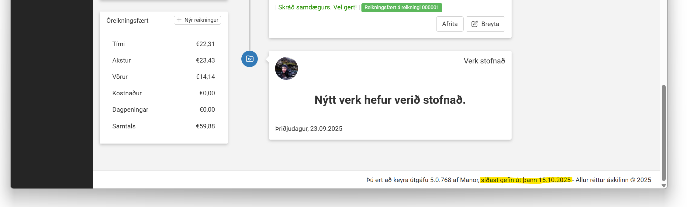This screenshot has width=687, height=207.
Task: Click the Akstur row label
Action: tap(122, 60)
